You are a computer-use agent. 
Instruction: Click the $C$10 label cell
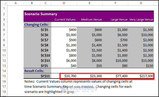point(45,55)
